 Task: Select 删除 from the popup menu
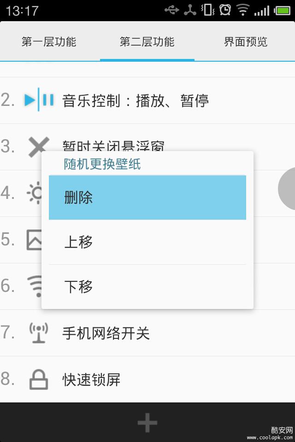[x=147, y=198]
